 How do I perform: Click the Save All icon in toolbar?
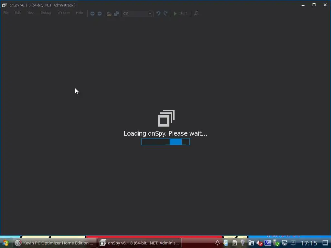click(x=116, y=14)
